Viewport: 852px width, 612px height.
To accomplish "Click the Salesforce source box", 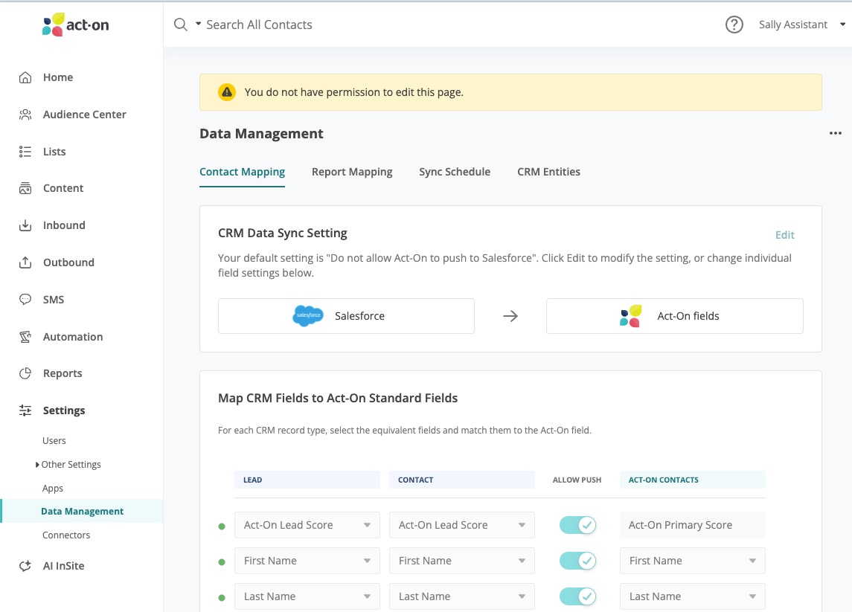I will point(346,315).
